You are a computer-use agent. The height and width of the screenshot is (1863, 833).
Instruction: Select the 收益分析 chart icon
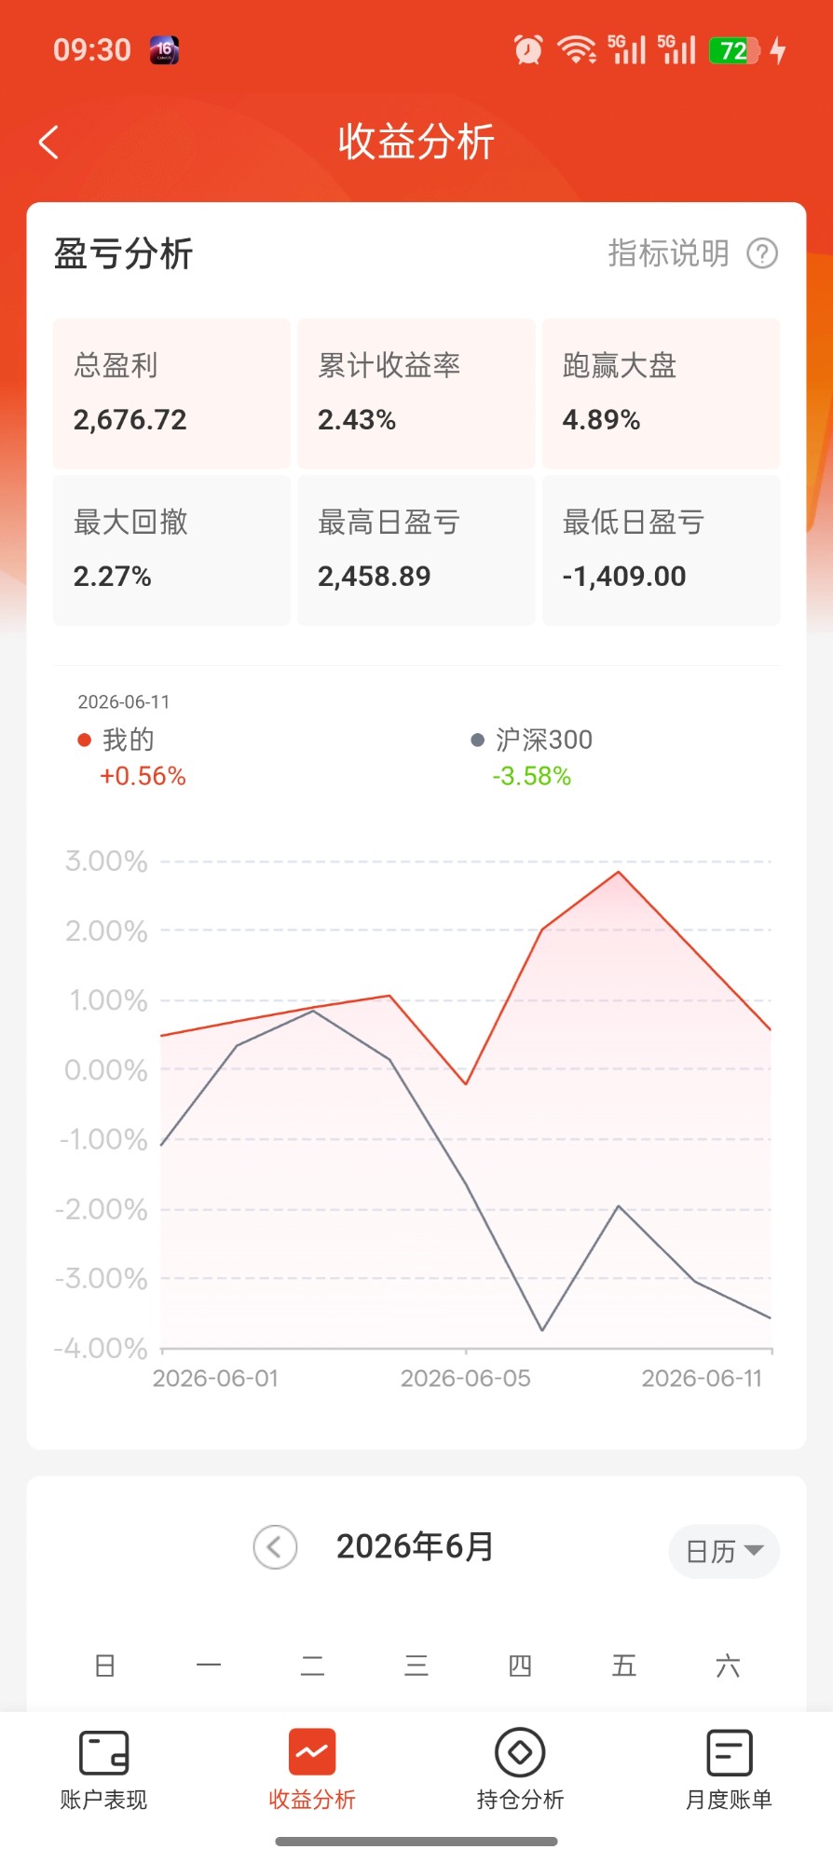[312, 1752]
